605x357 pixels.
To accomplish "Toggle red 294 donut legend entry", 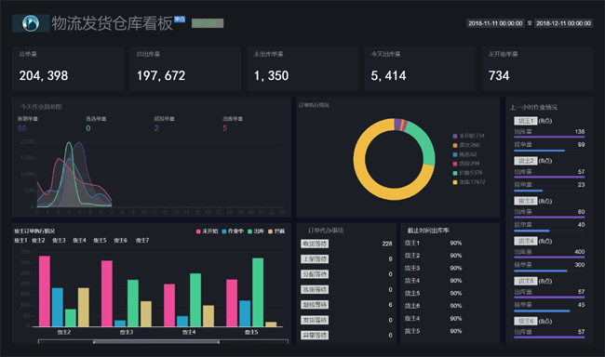I will tap(466, 164).
